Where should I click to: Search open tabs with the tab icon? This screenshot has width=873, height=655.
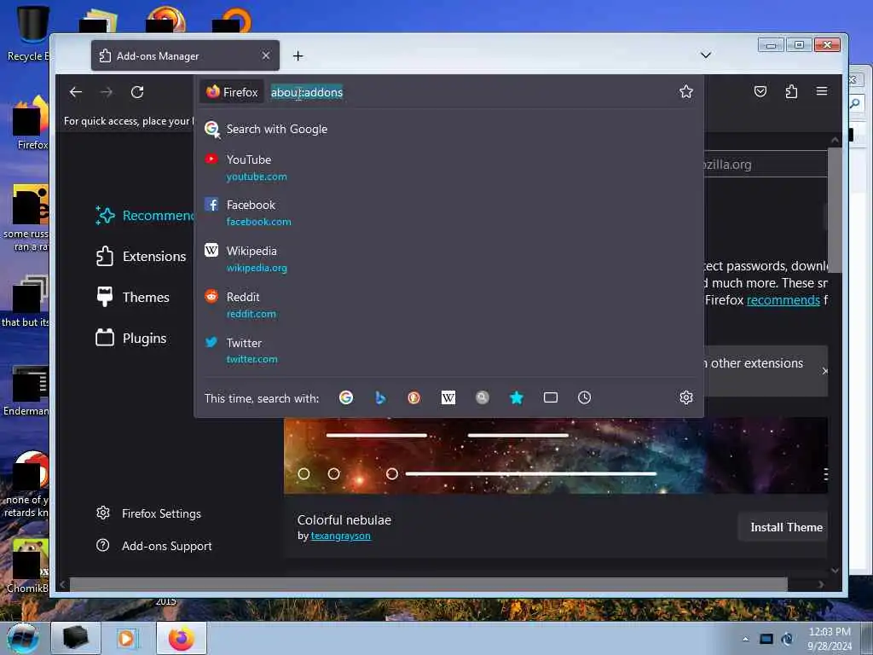pos(551,397)
